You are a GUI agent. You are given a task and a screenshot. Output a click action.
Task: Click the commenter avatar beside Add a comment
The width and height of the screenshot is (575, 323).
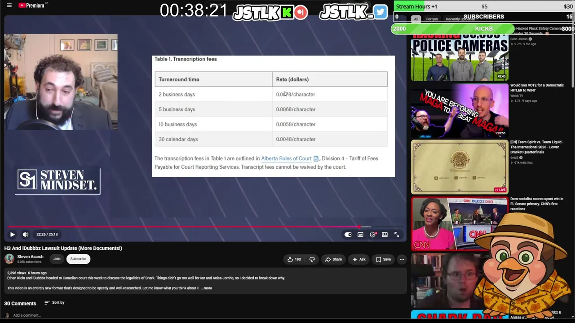pos(7,315)
